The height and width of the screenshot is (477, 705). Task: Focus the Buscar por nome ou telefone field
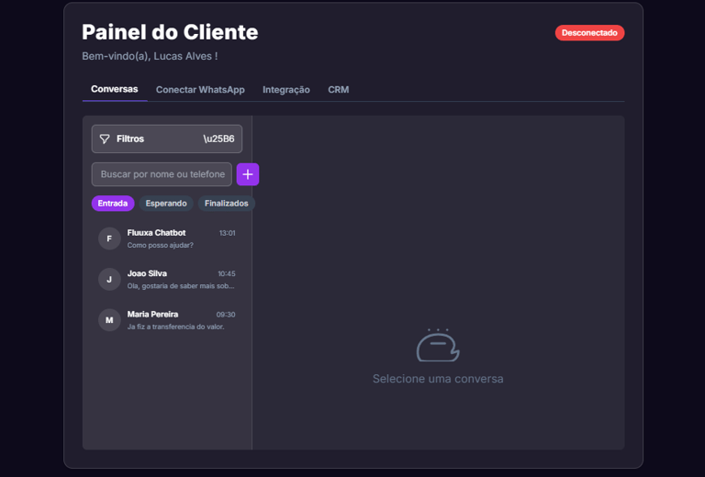[x=162, y=174]
